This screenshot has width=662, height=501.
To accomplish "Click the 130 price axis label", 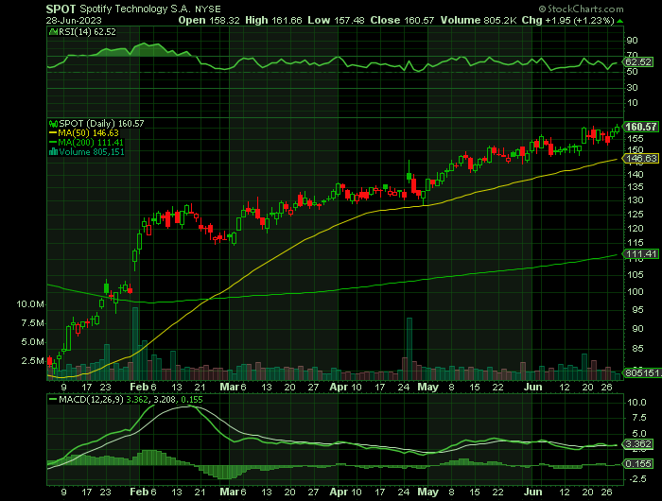I will coord(635,200).
